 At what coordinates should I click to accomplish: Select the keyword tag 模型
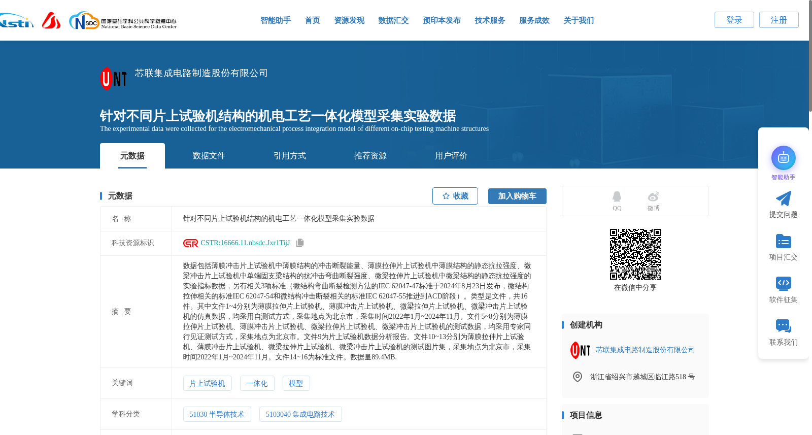(296, 383)
